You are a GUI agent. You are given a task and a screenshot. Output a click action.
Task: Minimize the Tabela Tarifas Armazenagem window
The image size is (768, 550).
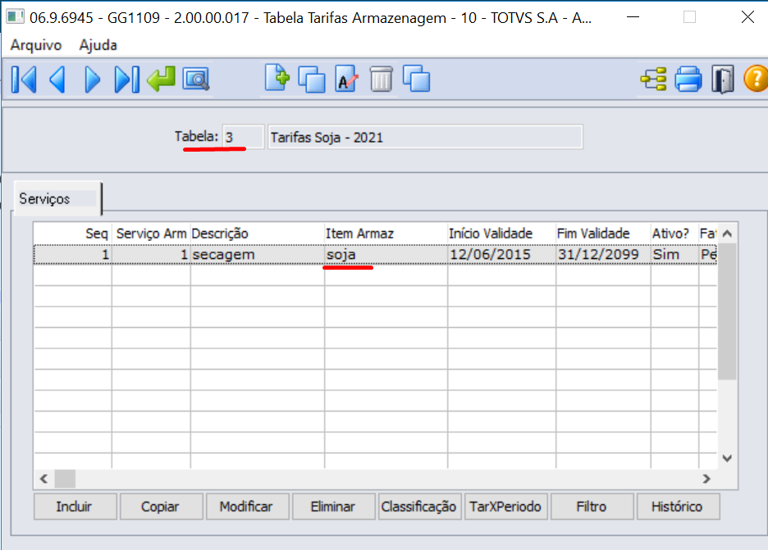(x=633, y=17)
